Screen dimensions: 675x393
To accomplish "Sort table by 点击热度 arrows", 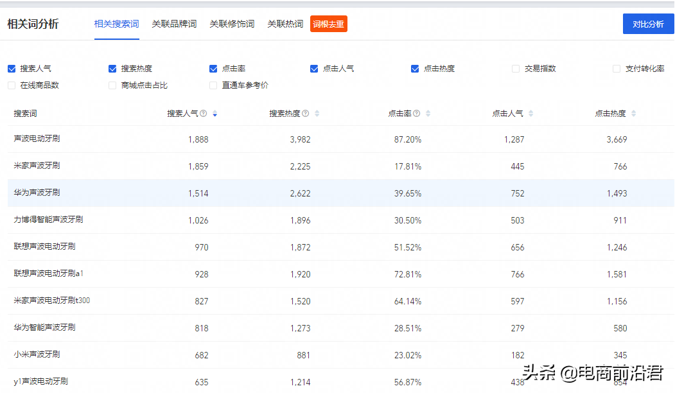I will coord(633,114).
